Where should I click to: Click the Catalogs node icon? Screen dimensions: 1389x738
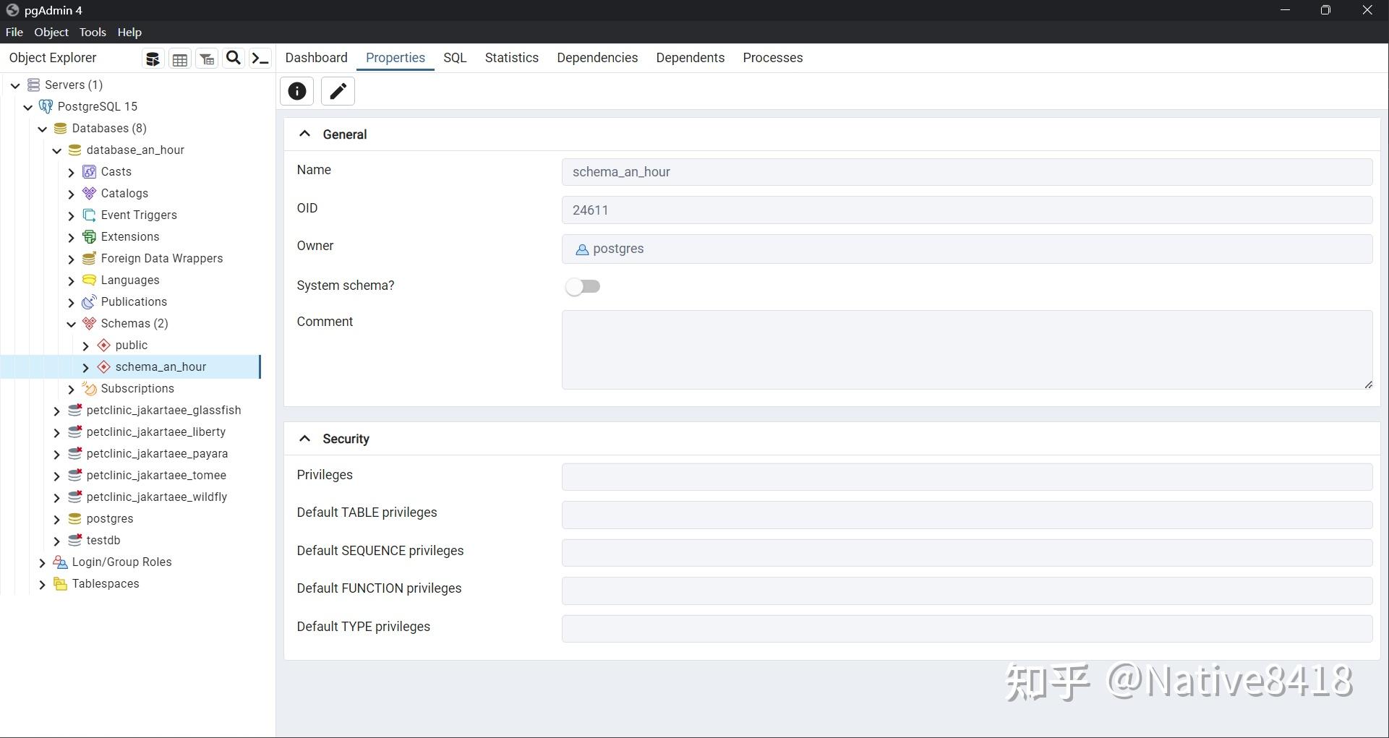click(x=89, y=193)
